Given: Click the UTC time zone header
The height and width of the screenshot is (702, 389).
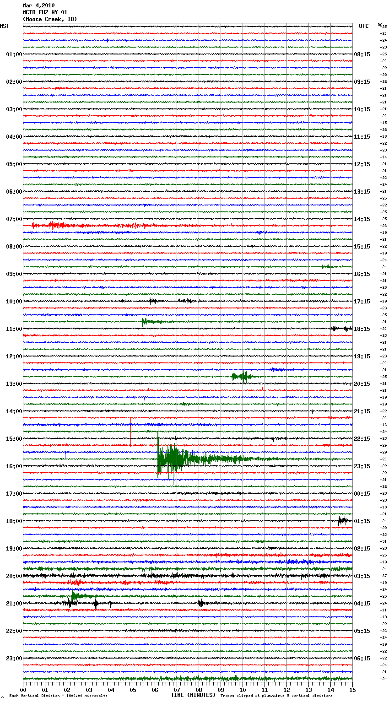Looking at the screenshot, I should coord(364,26).
